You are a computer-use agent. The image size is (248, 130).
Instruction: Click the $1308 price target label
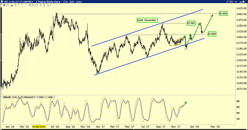point(212,33)
